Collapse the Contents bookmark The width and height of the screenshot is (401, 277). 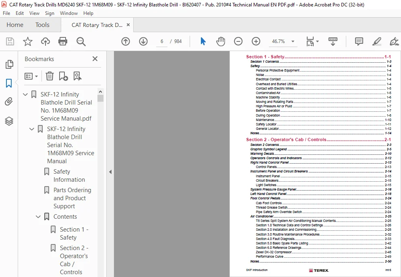[38, 217]
